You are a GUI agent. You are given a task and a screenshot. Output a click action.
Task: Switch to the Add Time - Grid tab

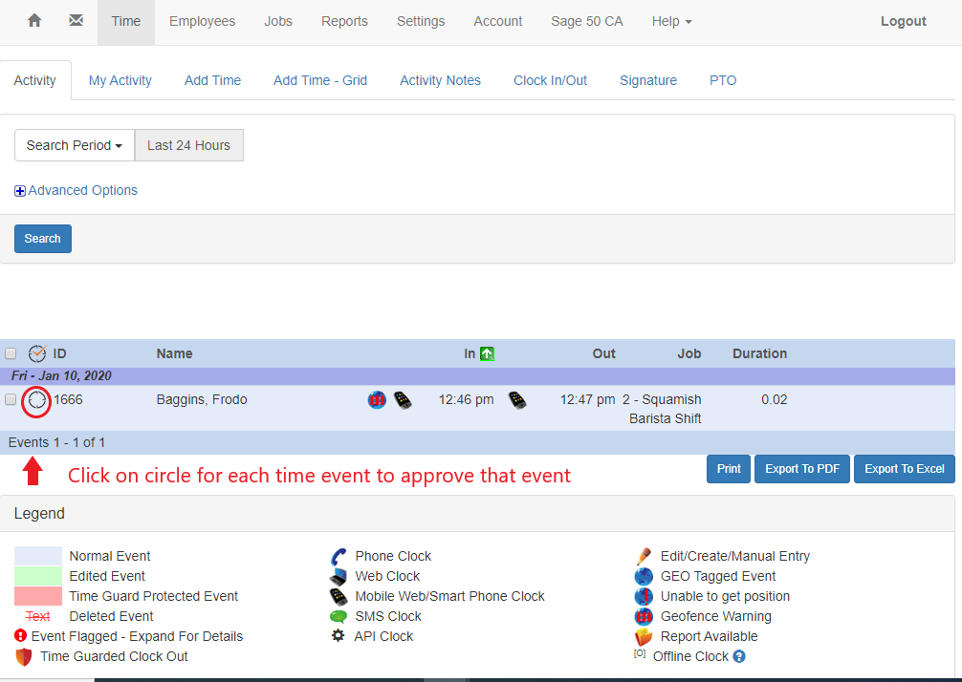point(320,80)
